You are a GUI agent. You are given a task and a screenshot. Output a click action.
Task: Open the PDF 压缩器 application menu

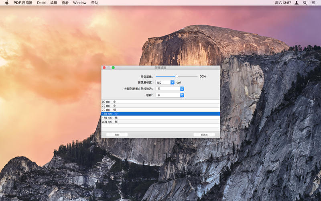pos(23,3)
